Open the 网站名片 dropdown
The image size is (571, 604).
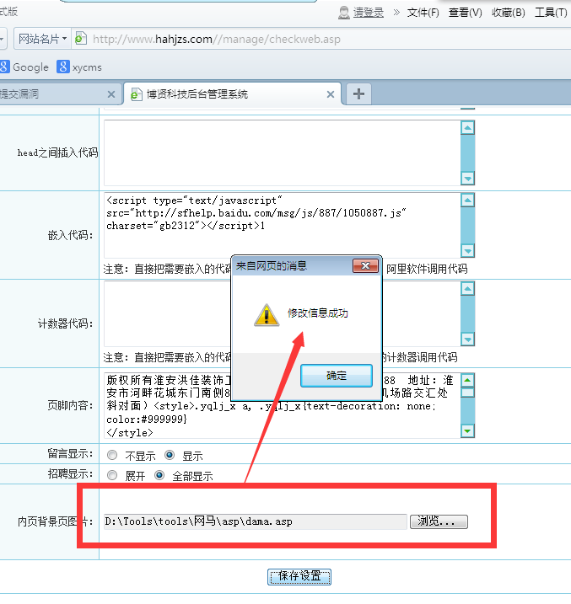tap(42, 39)
